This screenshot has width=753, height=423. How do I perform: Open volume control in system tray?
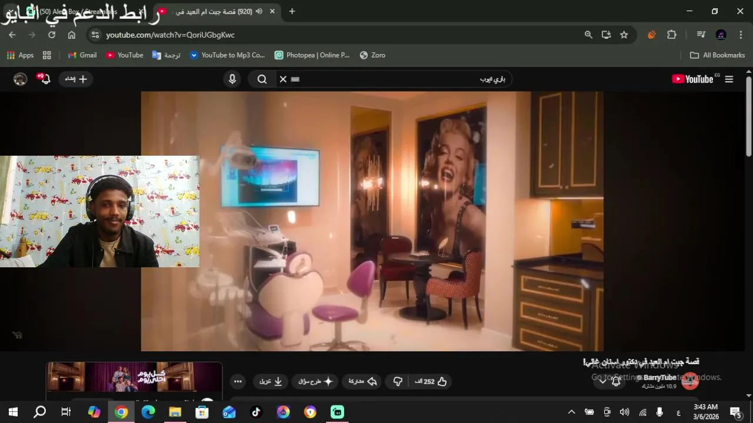(x=624, y=412)
